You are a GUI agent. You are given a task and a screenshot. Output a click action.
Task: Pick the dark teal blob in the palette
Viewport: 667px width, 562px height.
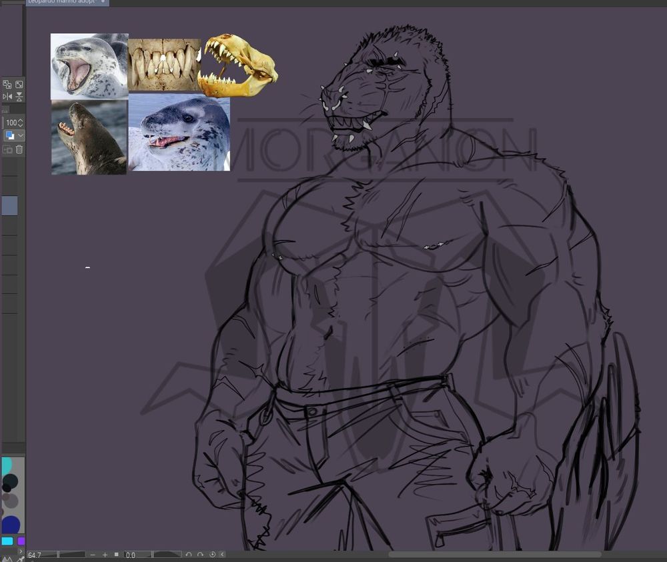click(x=10, y=482)
